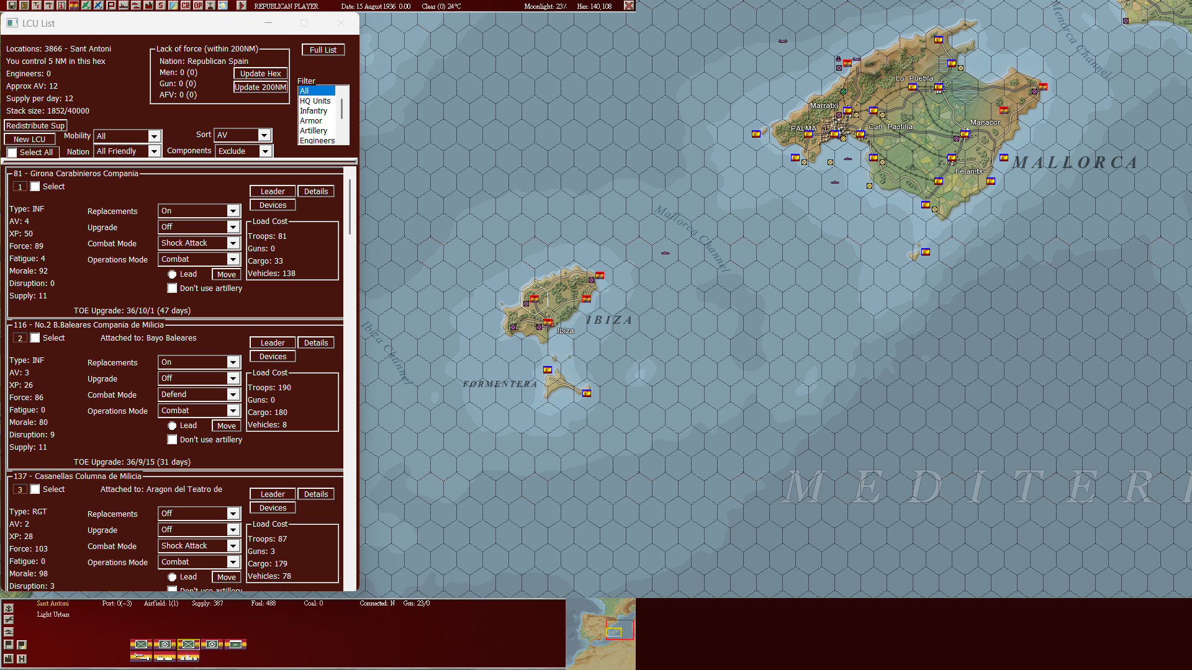Screen dimensions: 1192x670
Task: Select Infantry in the Filter list
Action: [314, 110]
